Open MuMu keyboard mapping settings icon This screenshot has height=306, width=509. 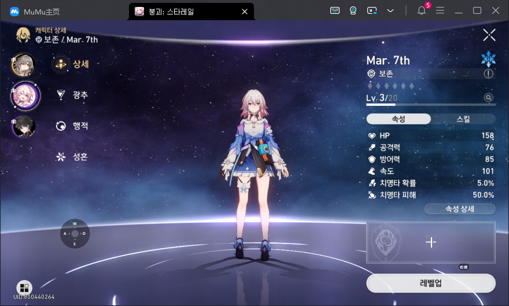tap(335, 10)
